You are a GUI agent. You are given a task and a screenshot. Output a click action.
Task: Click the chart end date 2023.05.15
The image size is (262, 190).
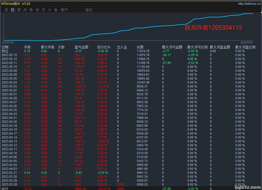(246, 42)
